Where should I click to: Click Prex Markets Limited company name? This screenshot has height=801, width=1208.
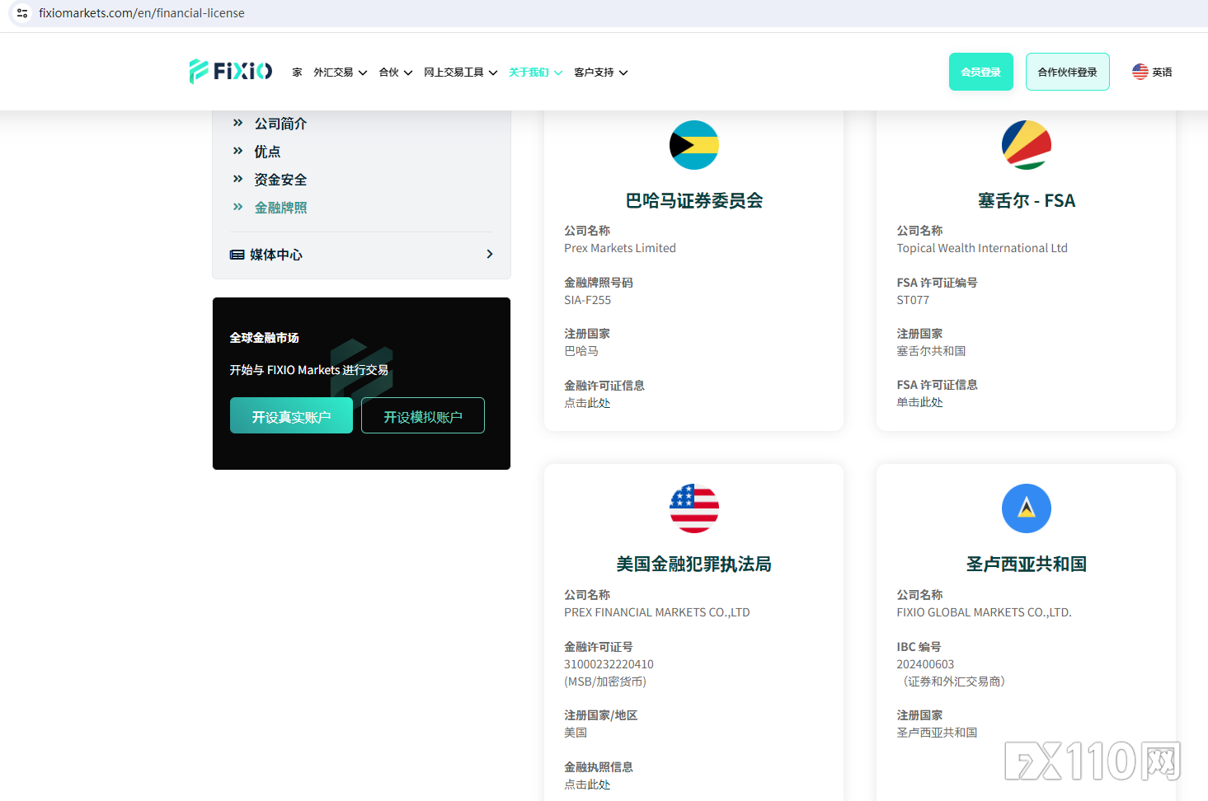click(x=620, y=248)
